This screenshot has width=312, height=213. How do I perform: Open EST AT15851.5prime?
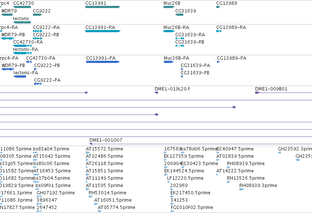pos(104,171)
